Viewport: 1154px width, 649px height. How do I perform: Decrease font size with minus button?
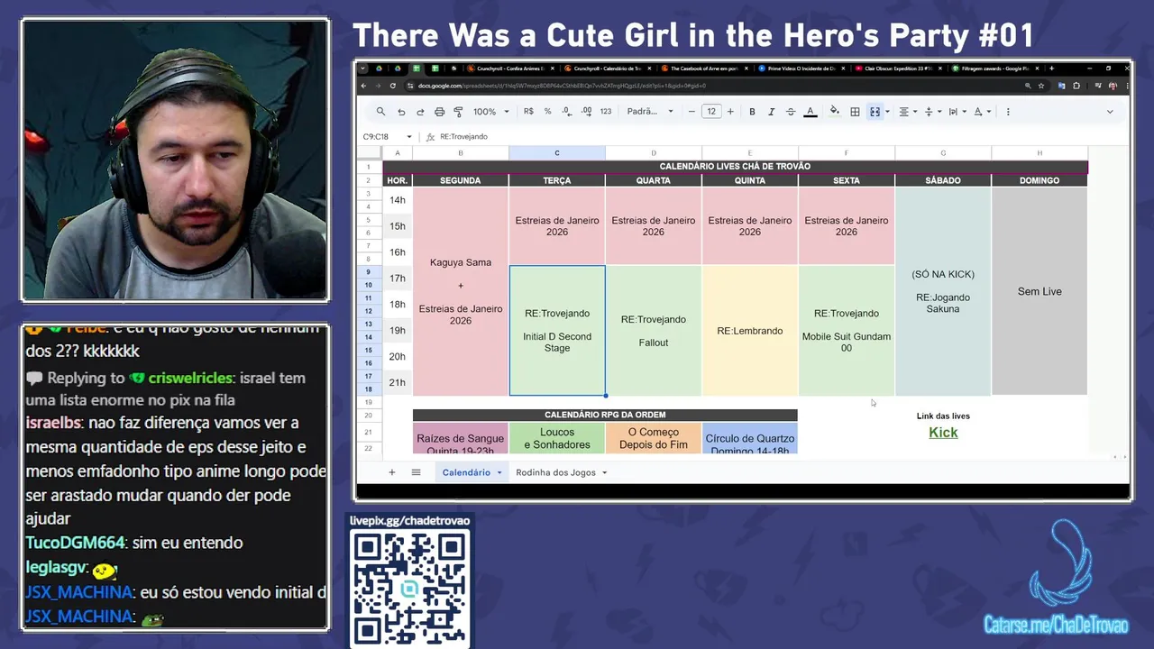click(x=691, y=112)
